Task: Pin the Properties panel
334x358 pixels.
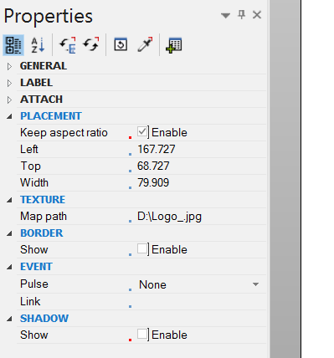Action: (241, 15)
